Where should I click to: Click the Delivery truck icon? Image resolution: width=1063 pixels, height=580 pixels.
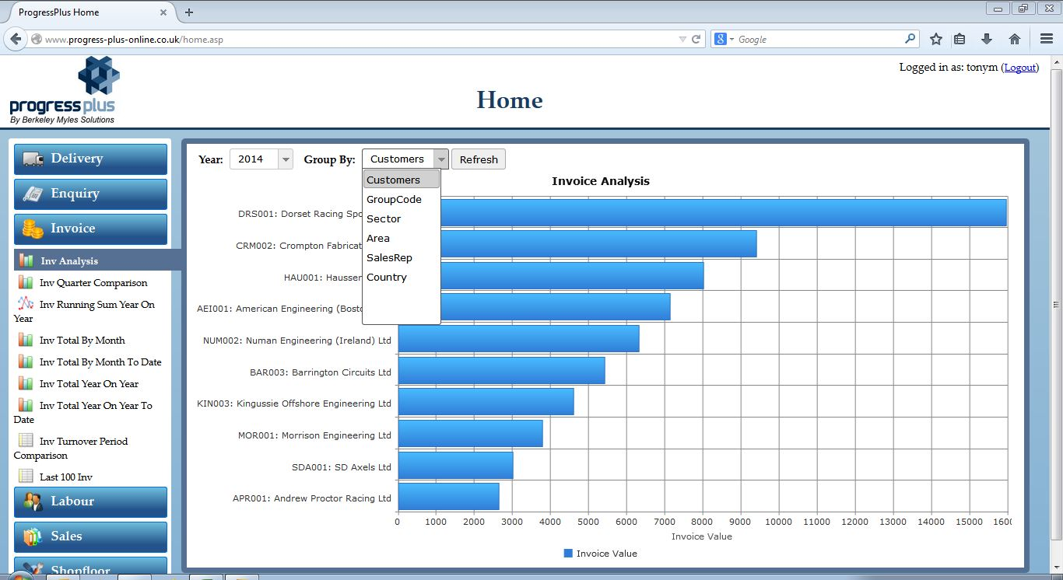[x=33, y=159]
